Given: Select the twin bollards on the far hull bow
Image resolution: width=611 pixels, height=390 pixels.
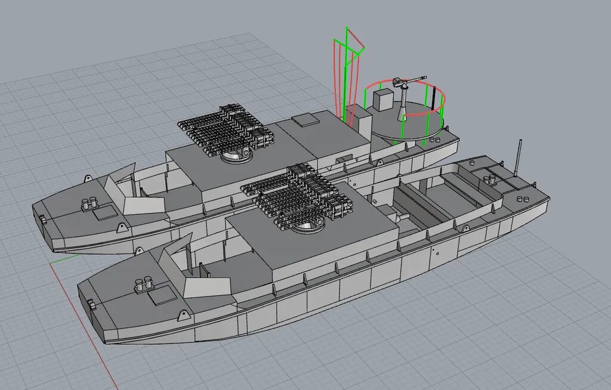Looking at the screenshot, I should coord(90,203).
